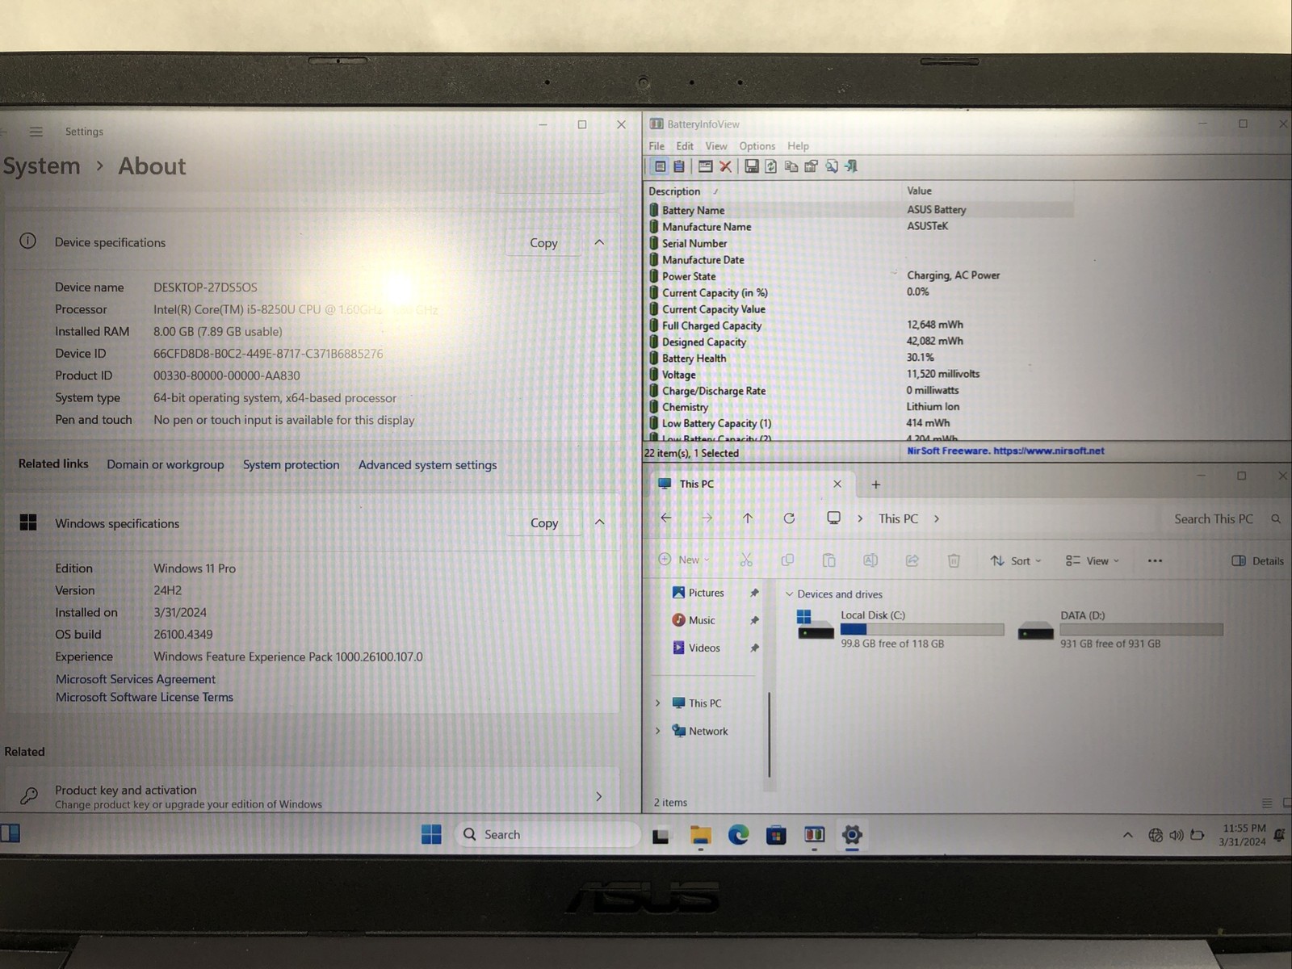Click the refresh icon in BatteryInfoView toolbar
Image resolution: width=1292 pixels, height=969 pixels.
tap(771, 166)
